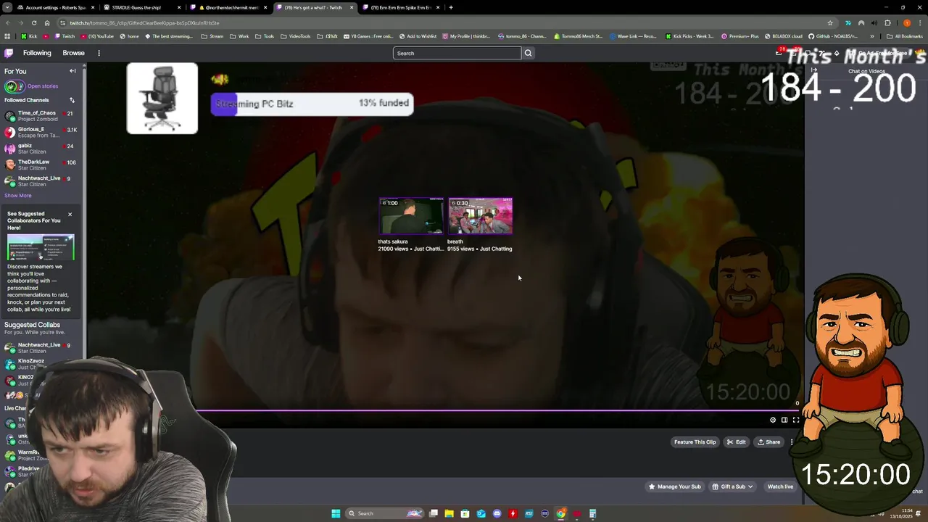Open Time_of_Chaos followed channel
The height and width of the screenshot is (522, 928).
pyautogui.click(x=41, y=116)
